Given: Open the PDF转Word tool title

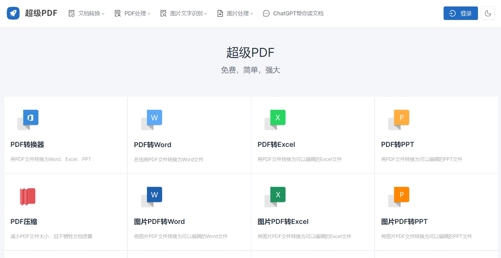Looking at the screenshot, I should pyautogui.click(x=153, y=145).
